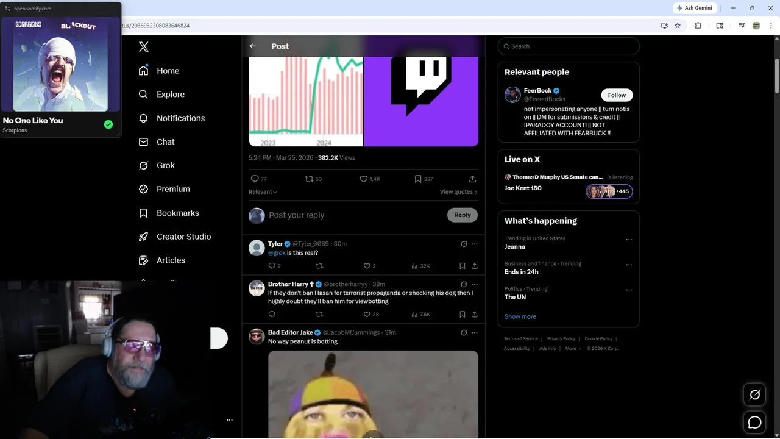Click the repost icon showing 53
Screen dimensions: 780x439
coord(313,179)
